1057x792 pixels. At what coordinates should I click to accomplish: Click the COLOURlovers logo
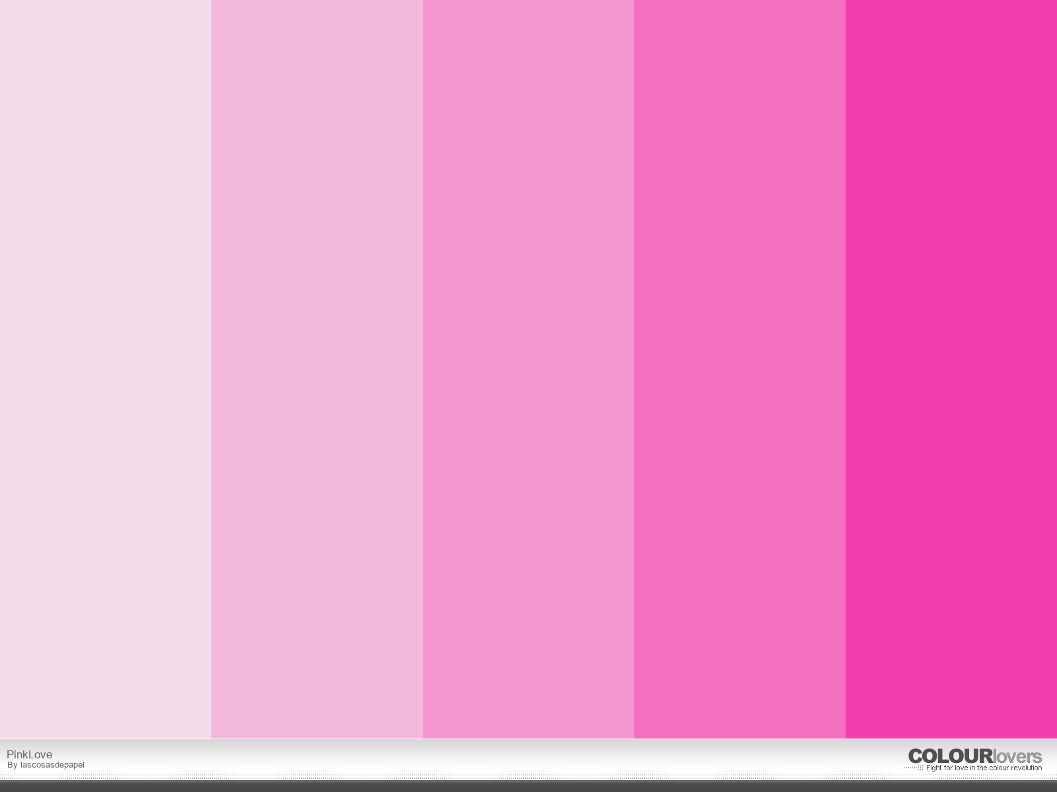(x=974, y=756)
